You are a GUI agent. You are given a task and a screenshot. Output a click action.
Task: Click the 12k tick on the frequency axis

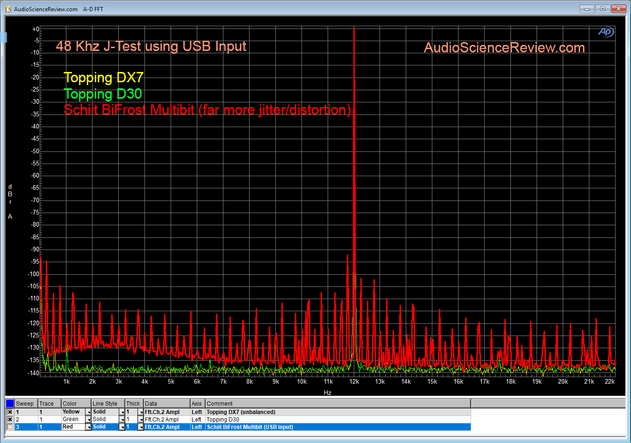pos(354,382)
